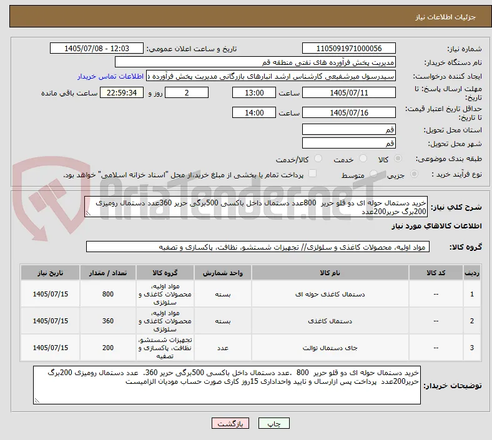The height and width of the screenshot is (440, 492).
Task: Click the request creator name field
Action: [271, 76]
